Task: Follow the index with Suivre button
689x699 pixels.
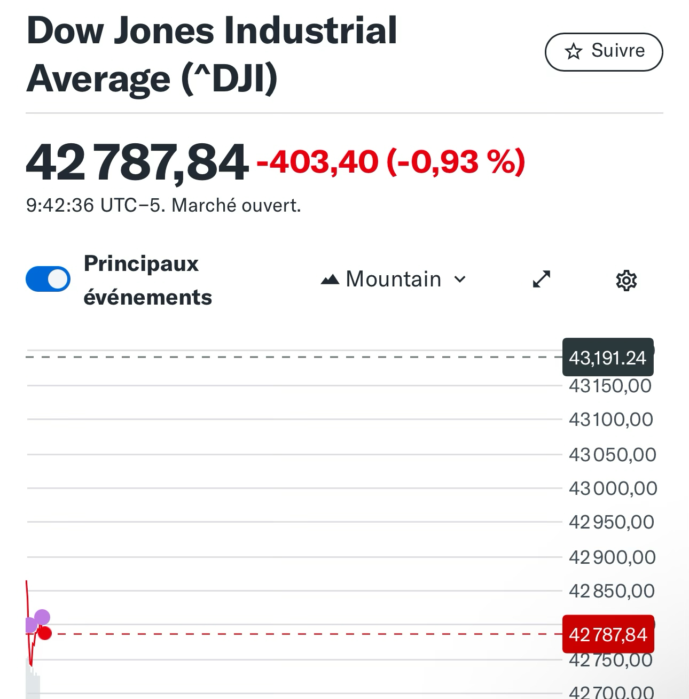Action: pyautogui.click(x=604, y=52)
